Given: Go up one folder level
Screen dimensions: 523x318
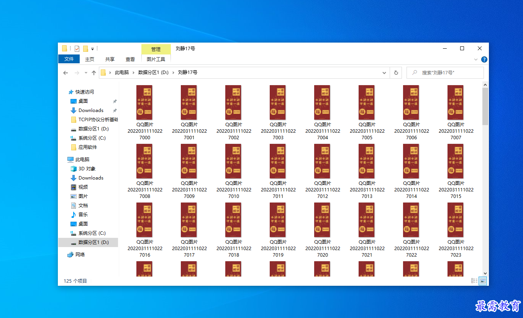Looking at the screenshot, I should 94,72.
